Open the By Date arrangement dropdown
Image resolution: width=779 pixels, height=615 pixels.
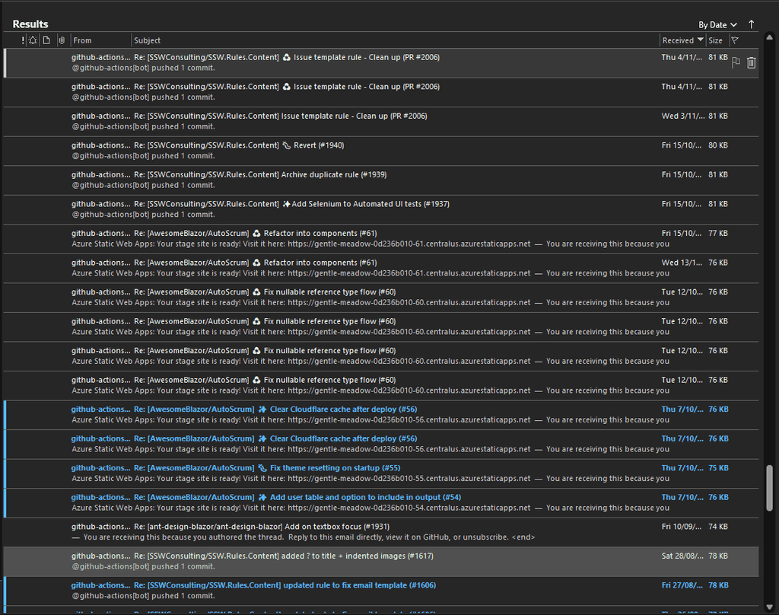pos(717,24)
